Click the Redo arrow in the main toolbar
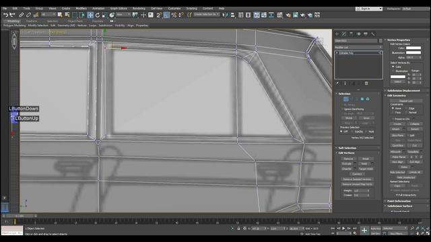The height and width of the screenshot is (242, 431). [x=12, y=15]
